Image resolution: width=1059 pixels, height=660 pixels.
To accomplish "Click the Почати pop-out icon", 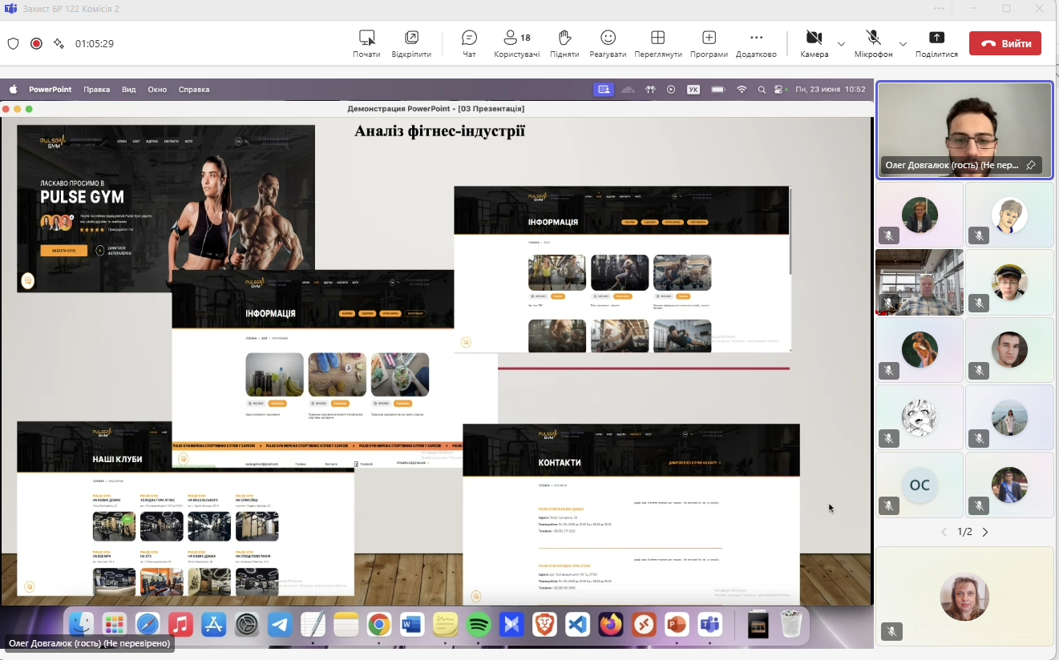I will [x=366, y=43].
